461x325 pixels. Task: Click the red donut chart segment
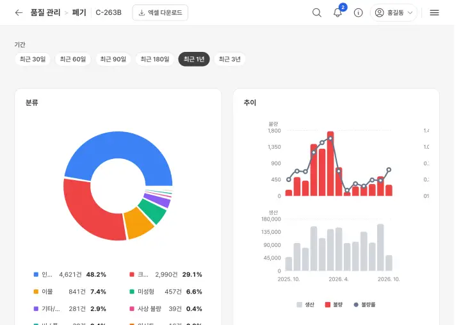(88, 212)
